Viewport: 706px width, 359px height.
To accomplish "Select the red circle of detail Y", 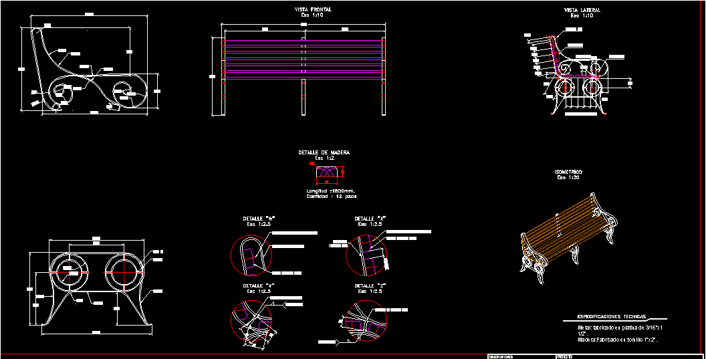I will (252, 323).
